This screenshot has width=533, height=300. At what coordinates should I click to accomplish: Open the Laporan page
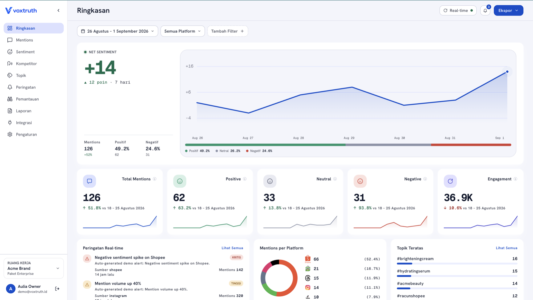(34, 111)
